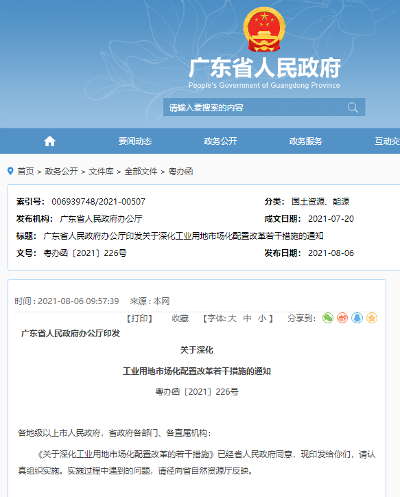Open the 要闻动态 menu
The height and width of the screenshot is (497, 400).
tap(135, 141)
